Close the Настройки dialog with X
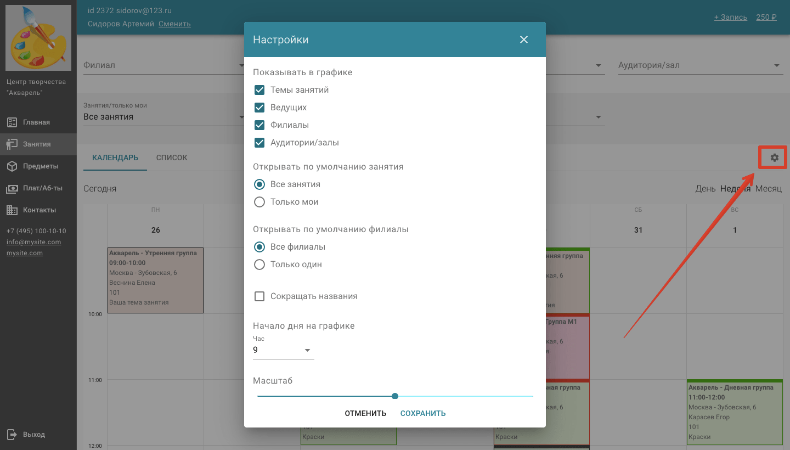This screenshot has width=790, height=450. (x=524, y=40)
